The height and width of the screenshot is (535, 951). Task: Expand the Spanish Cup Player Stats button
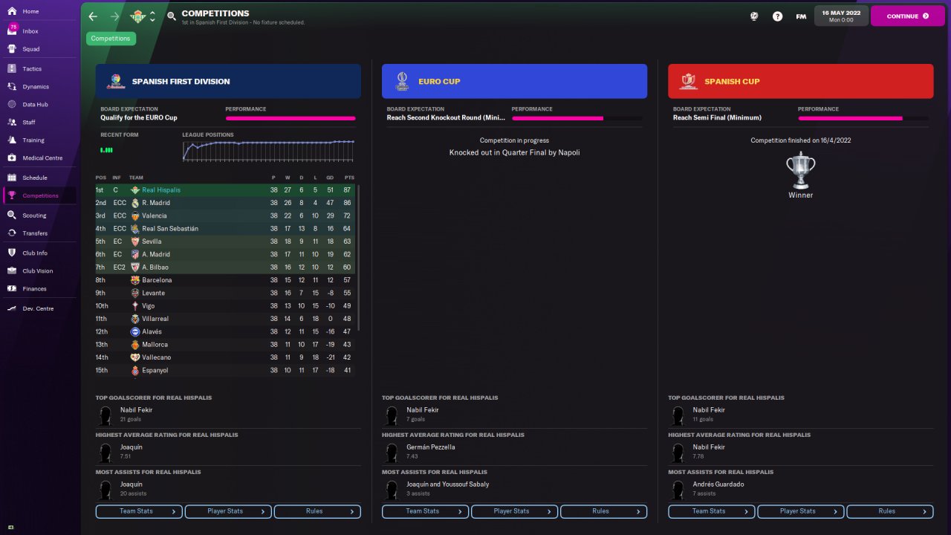[801, 511]
